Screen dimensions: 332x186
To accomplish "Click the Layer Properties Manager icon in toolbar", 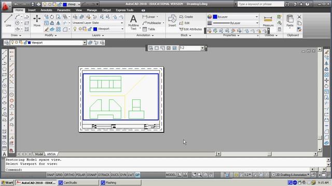I will pyautogui.click(x=7, y=43).
